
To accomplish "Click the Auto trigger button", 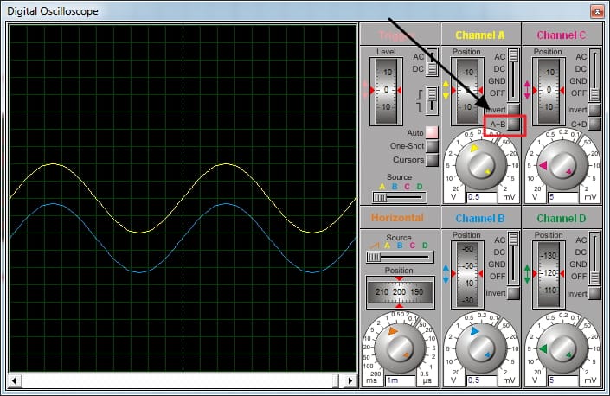I will 432,132.
